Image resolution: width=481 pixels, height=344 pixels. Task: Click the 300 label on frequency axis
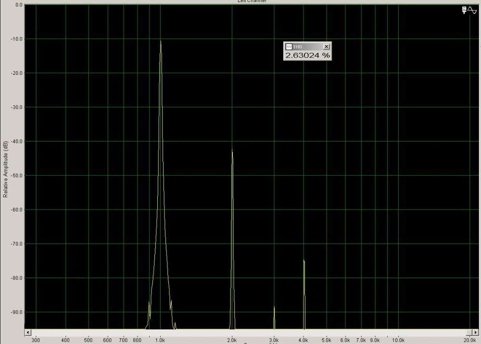tap(35, 340)
